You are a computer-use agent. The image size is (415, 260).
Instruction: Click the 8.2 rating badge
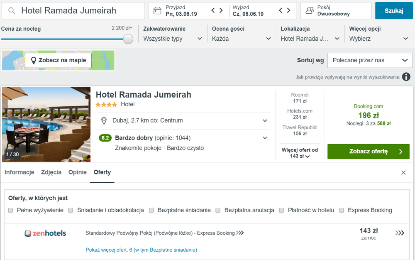(x=105, y=137)
